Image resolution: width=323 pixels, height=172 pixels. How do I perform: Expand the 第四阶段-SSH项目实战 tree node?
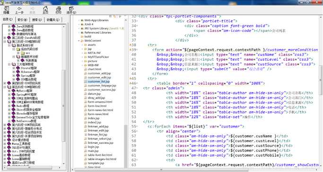(5, 83)
